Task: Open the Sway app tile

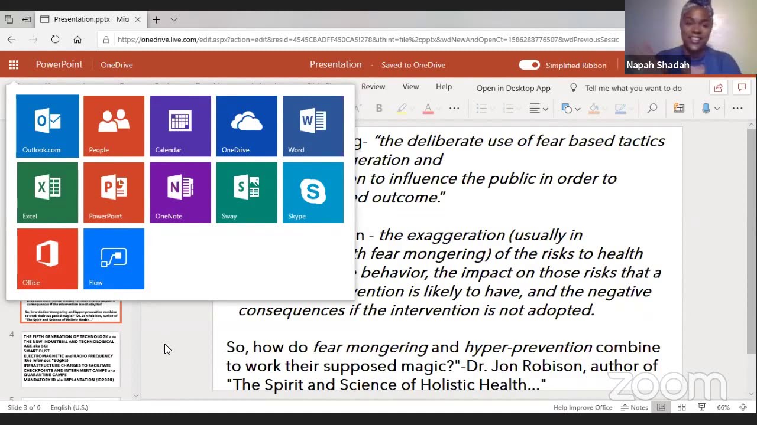Action: click(246, 192)
